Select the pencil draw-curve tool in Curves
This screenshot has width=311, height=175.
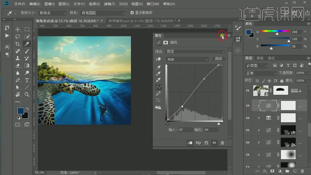click(158, 93)
